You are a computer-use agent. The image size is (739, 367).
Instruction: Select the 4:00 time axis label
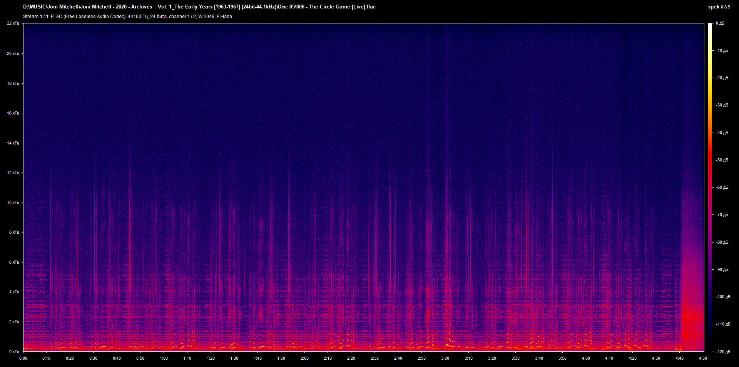coord(586,358)
